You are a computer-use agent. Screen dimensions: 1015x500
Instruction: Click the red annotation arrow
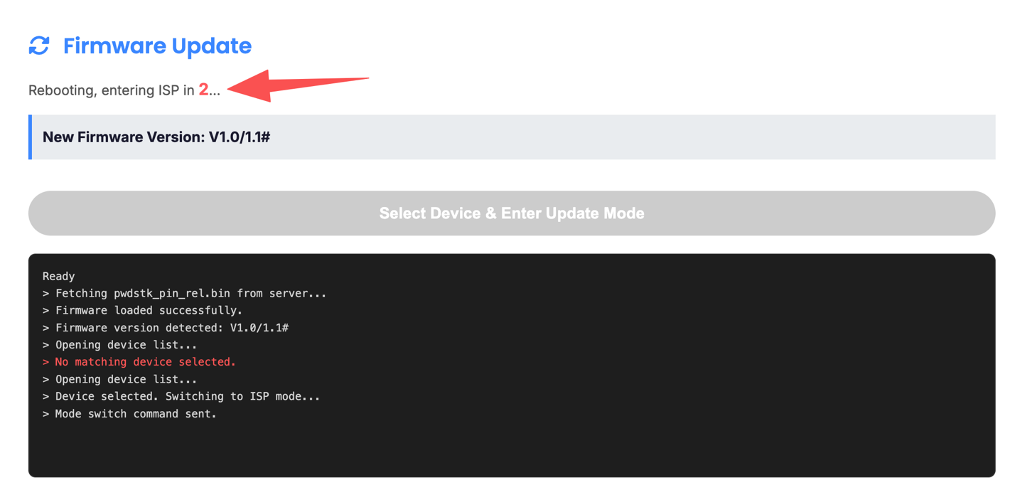point(299,86)
